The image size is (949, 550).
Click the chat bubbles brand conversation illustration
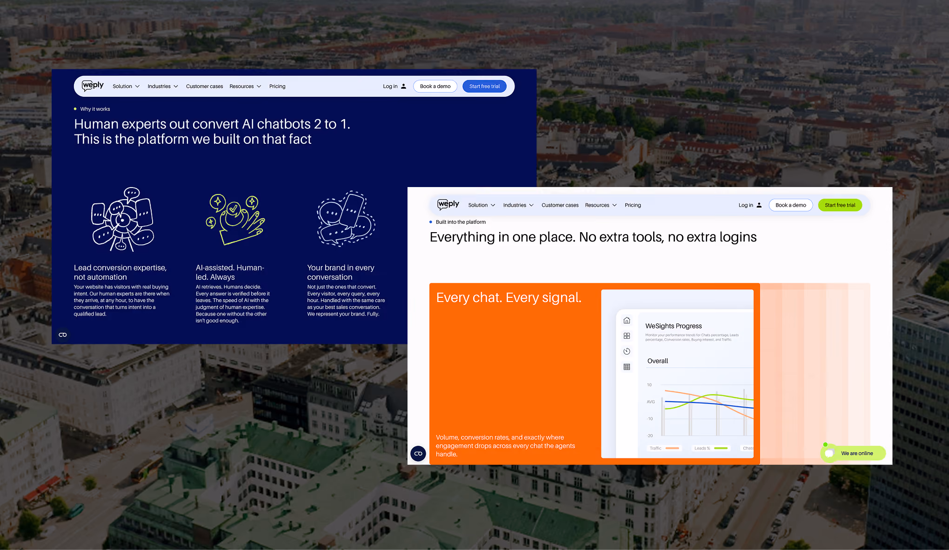point(346,219)
